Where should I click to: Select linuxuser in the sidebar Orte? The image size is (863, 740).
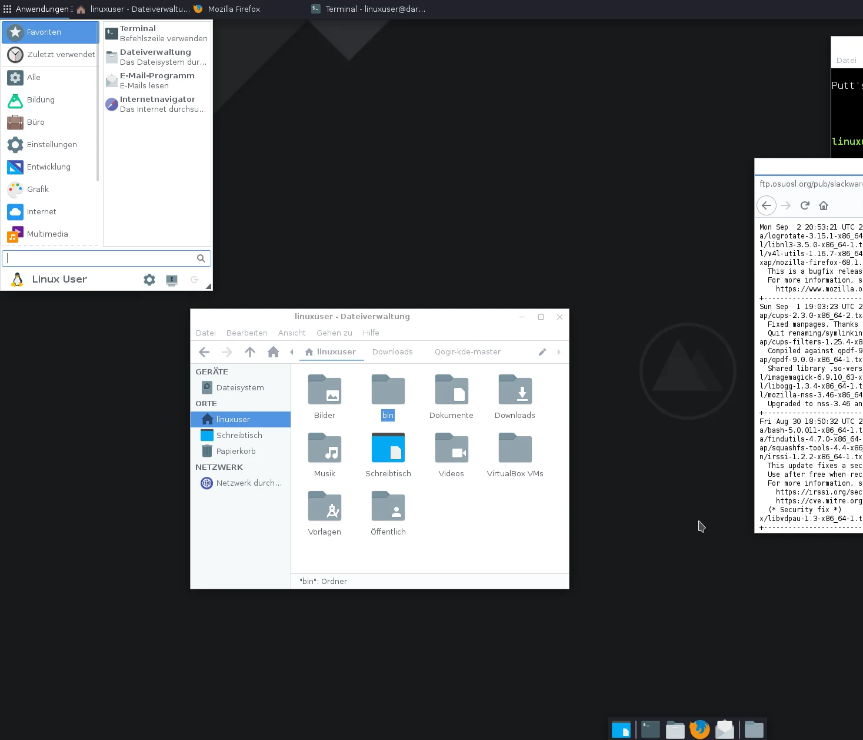[241, 420]
